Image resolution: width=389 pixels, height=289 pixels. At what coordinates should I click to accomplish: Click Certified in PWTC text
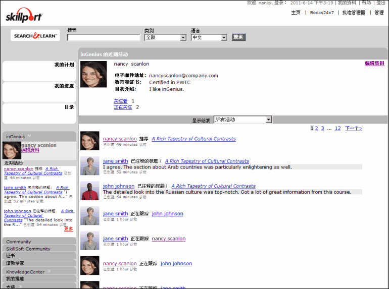click(170, 83)
